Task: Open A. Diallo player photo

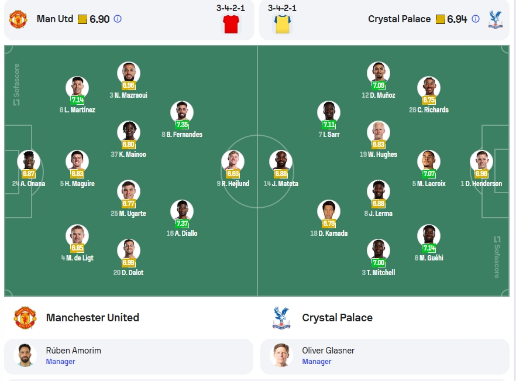Action: tap(182, 211)
